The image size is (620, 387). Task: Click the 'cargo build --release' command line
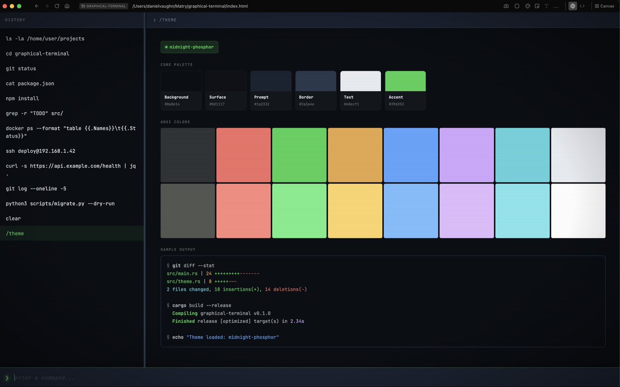click(199, 305)
